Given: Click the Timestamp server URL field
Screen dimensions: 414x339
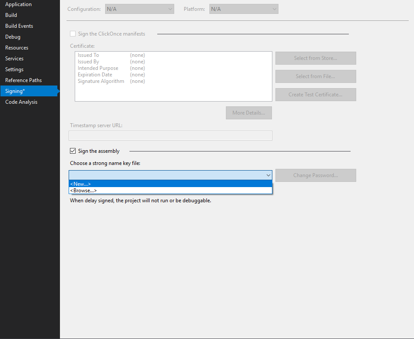Looking at the screenshot, I should coord(170,135).
